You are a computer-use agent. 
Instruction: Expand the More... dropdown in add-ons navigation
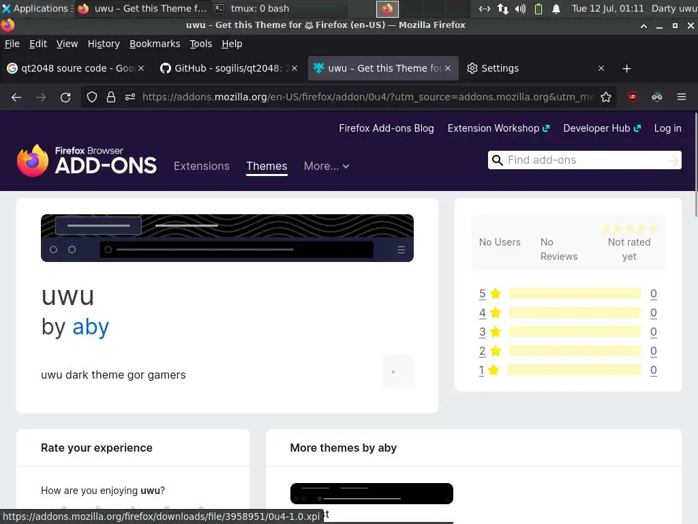327,166
